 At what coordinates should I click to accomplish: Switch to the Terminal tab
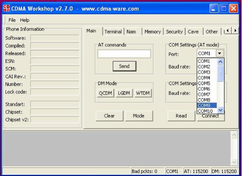113,32
